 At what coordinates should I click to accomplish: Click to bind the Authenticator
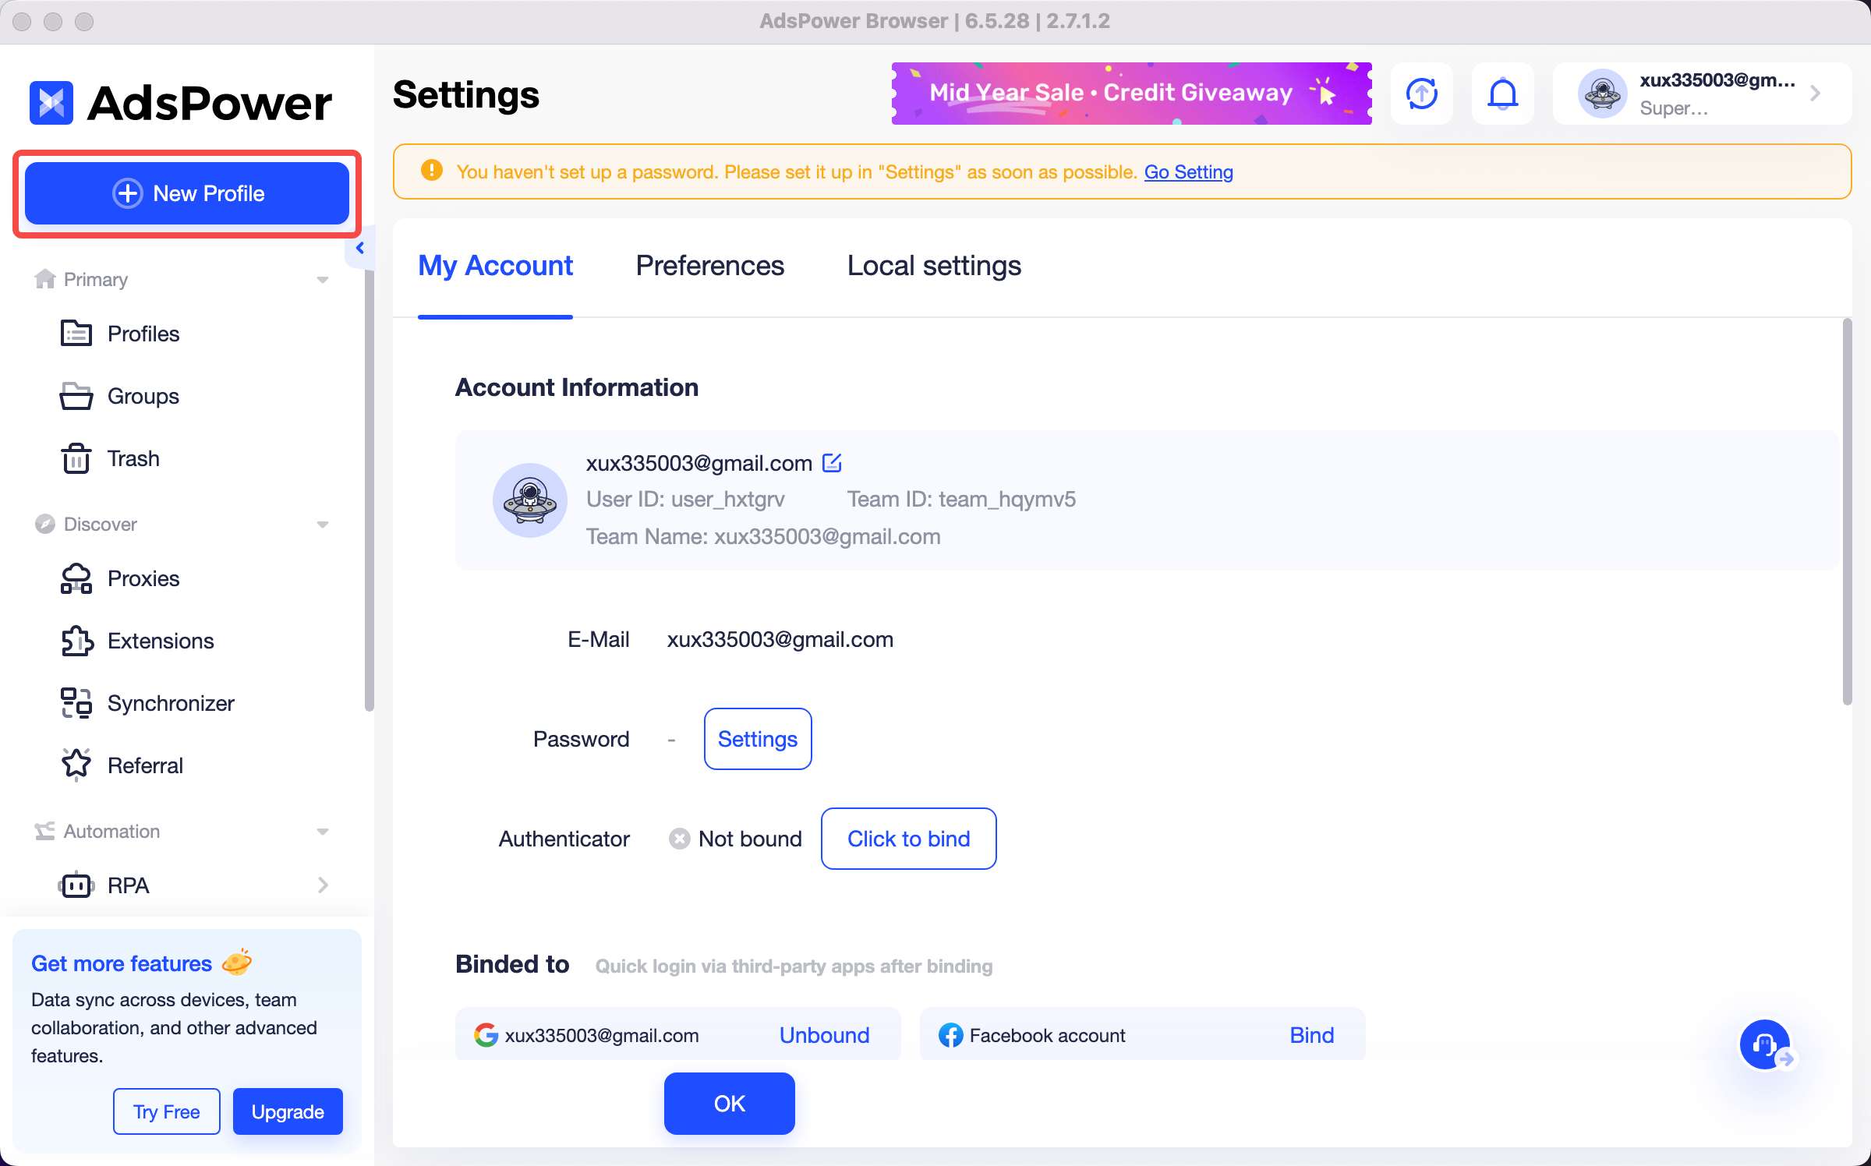tap(909, 839)
